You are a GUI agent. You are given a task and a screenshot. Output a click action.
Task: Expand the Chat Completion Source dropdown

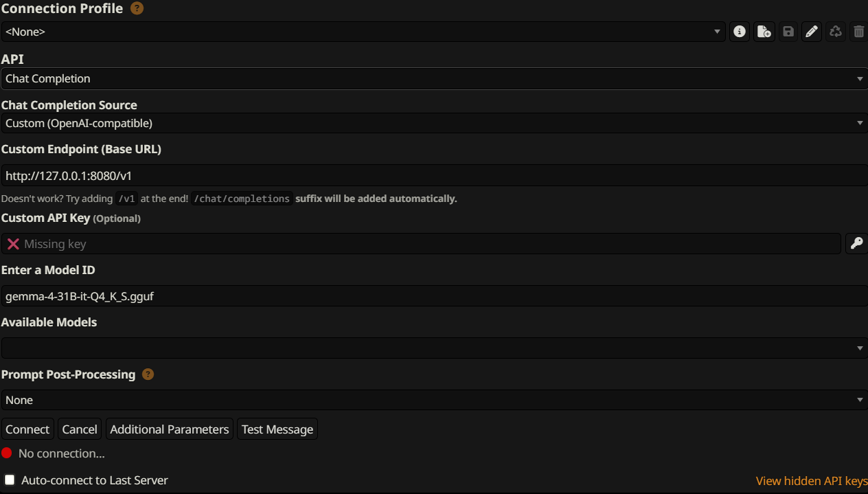point(434,124)
